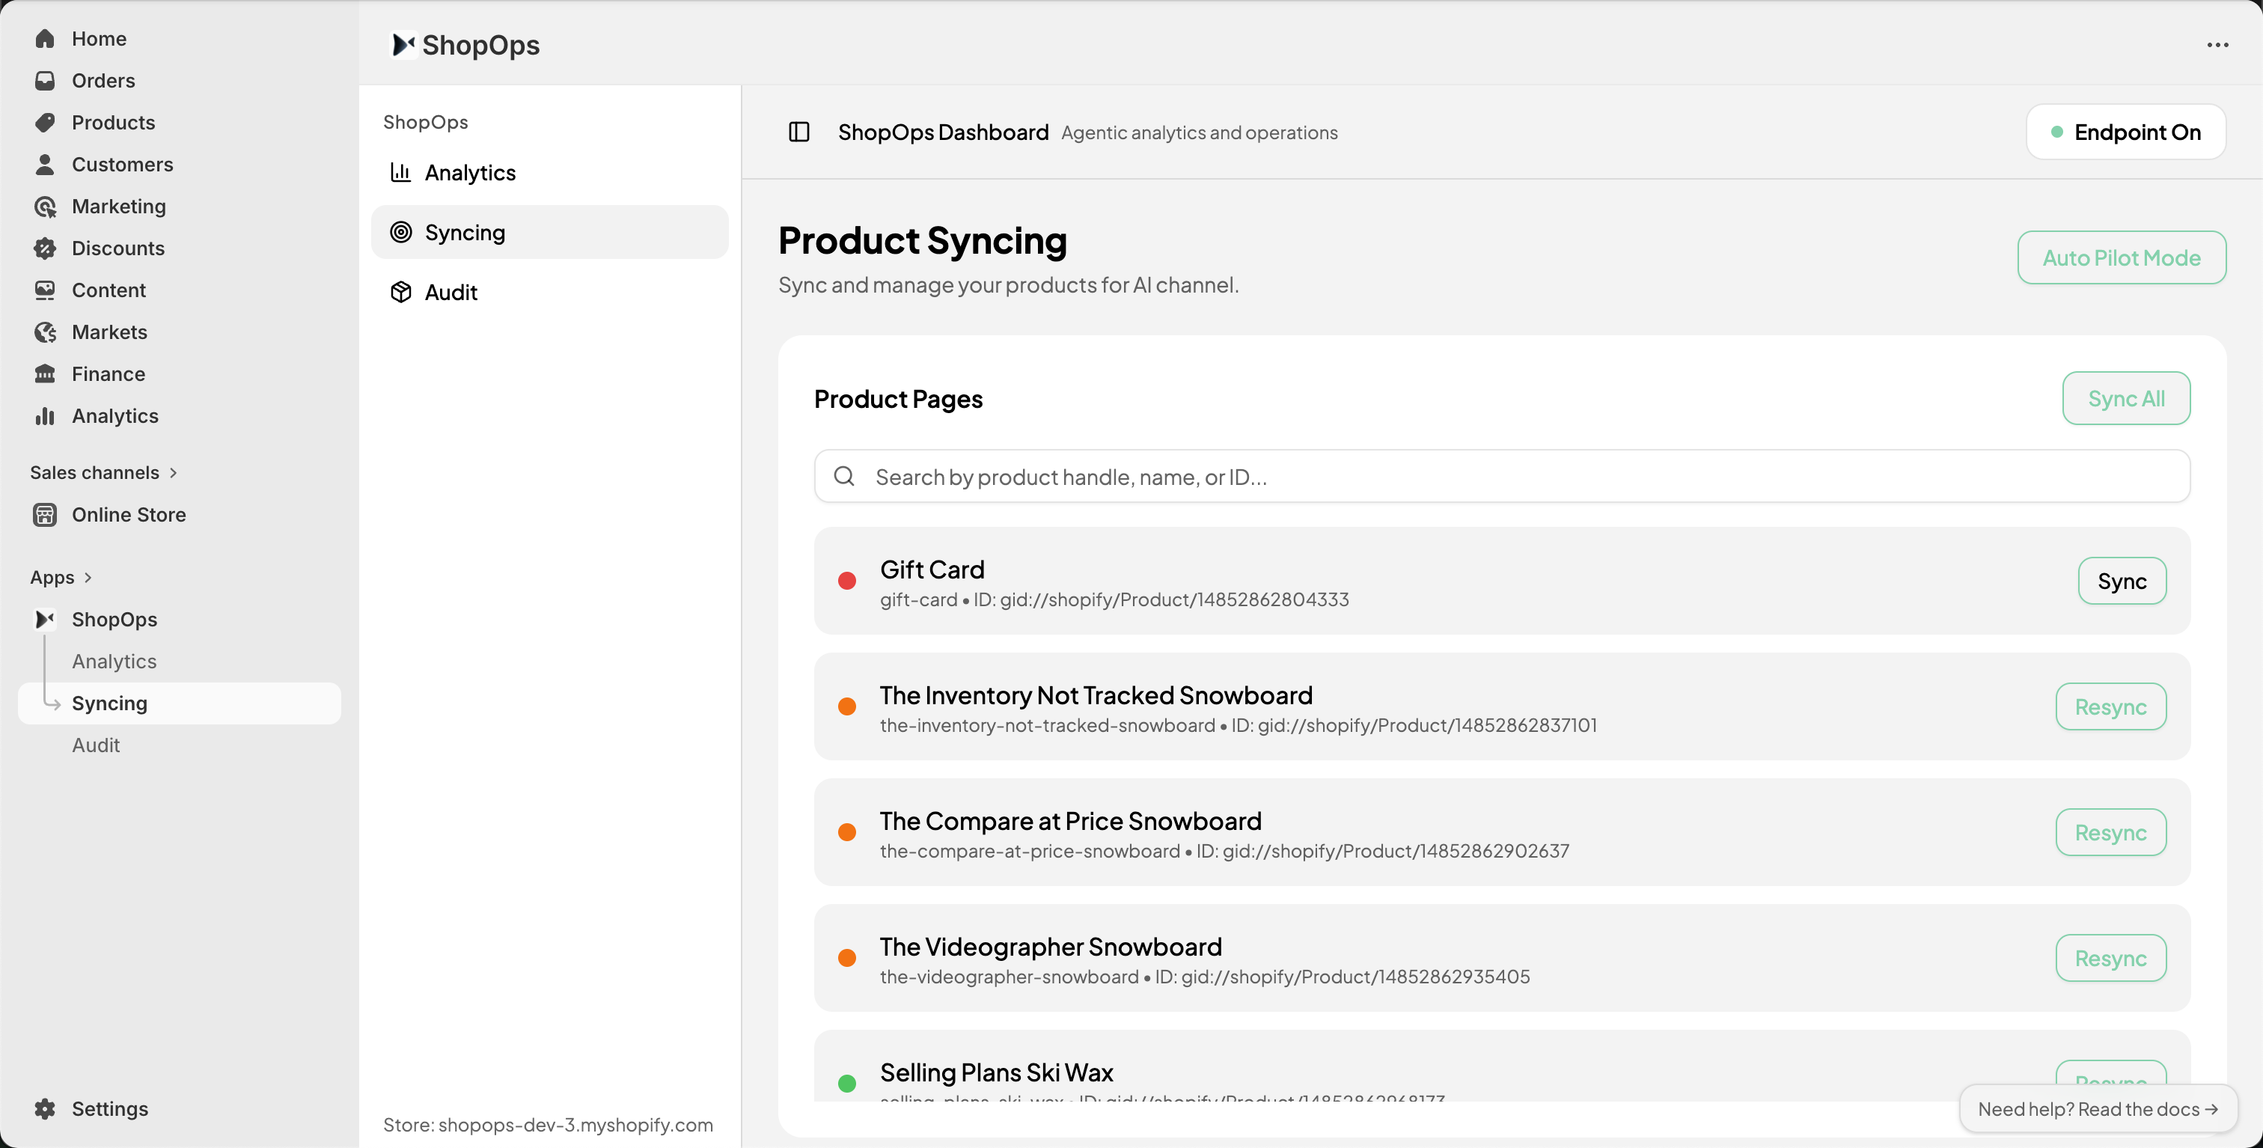Click the Sync All button
Viewport: 2263px width, 1148px height.
click(2126, 398)
